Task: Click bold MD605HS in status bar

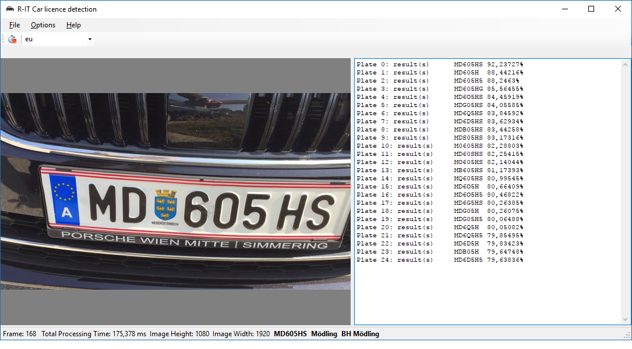Action: coord(290,334)
